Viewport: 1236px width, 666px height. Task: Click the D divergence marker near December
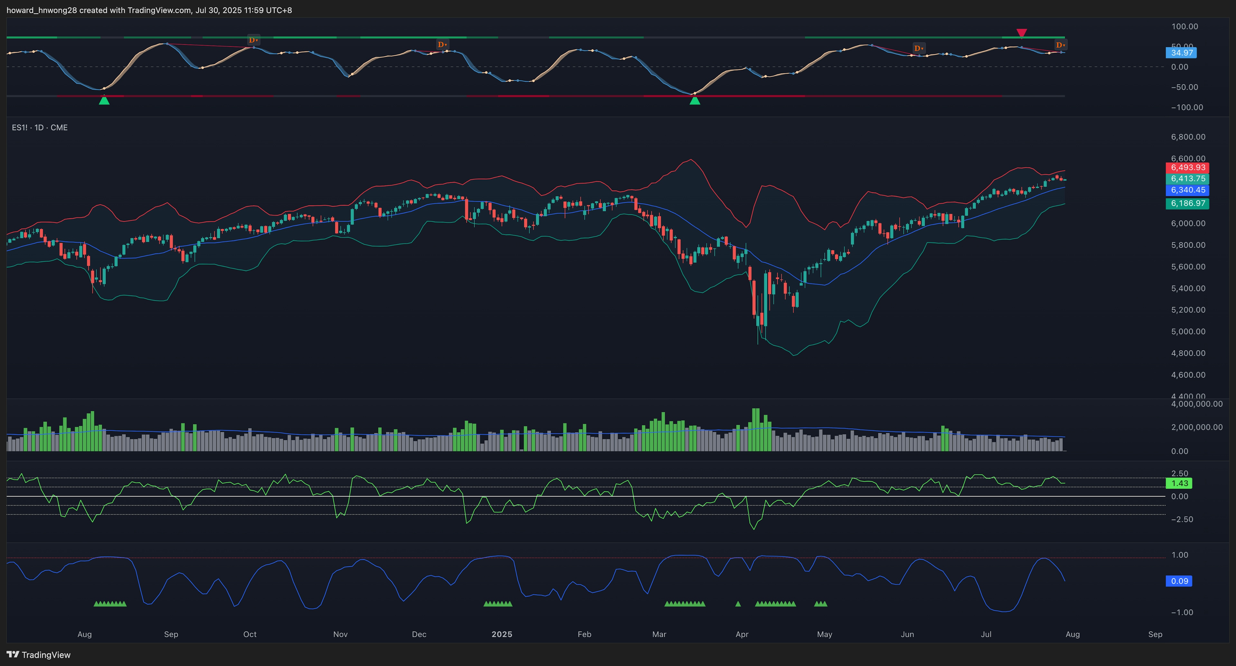pyautogui.click(x=442, y=45)
